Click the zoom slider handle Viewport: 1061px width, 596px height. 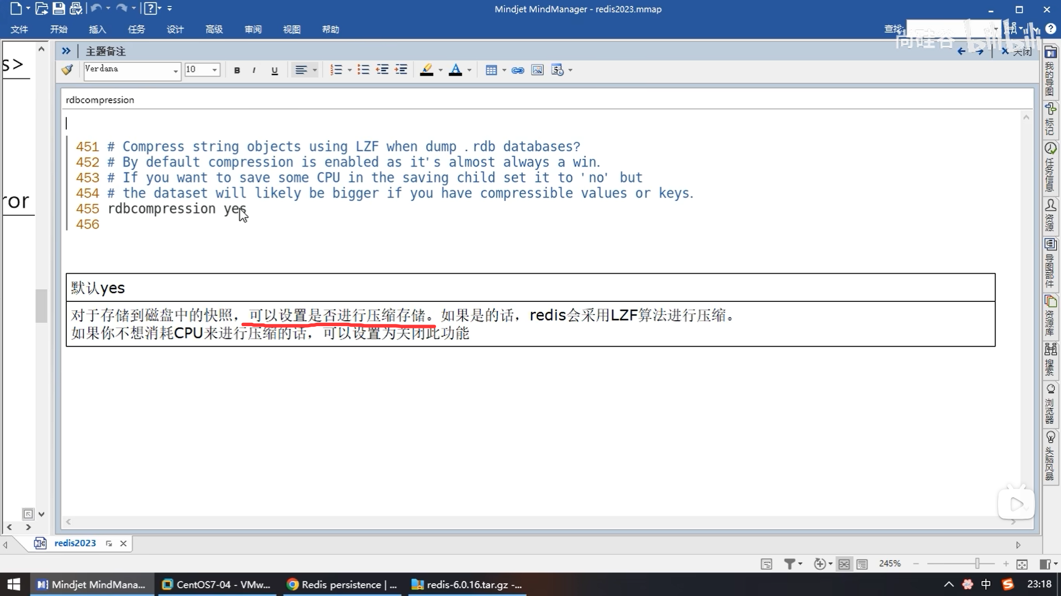977,563
